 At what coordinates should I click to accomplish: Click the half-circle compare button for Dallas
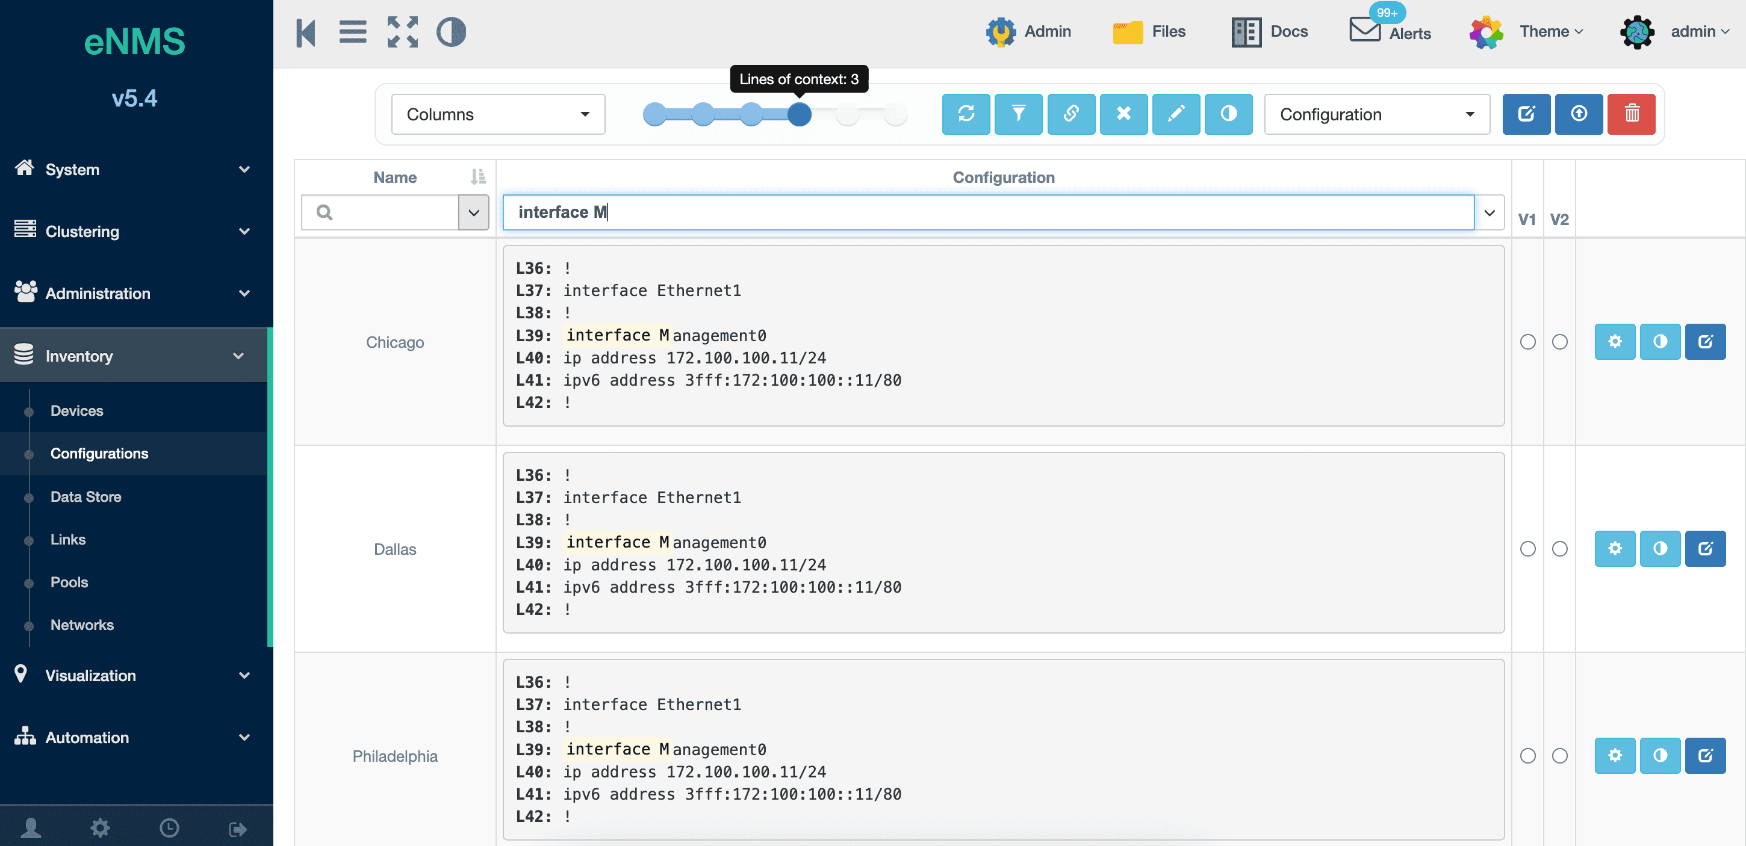click(x=1660, y=549)
